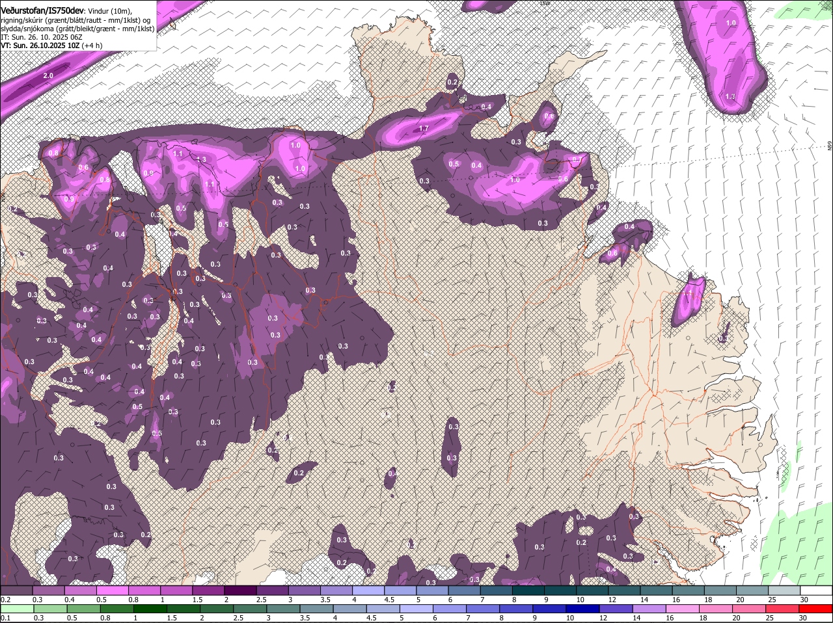Click the 1.7 precipitation value on the map

point(423,129)
